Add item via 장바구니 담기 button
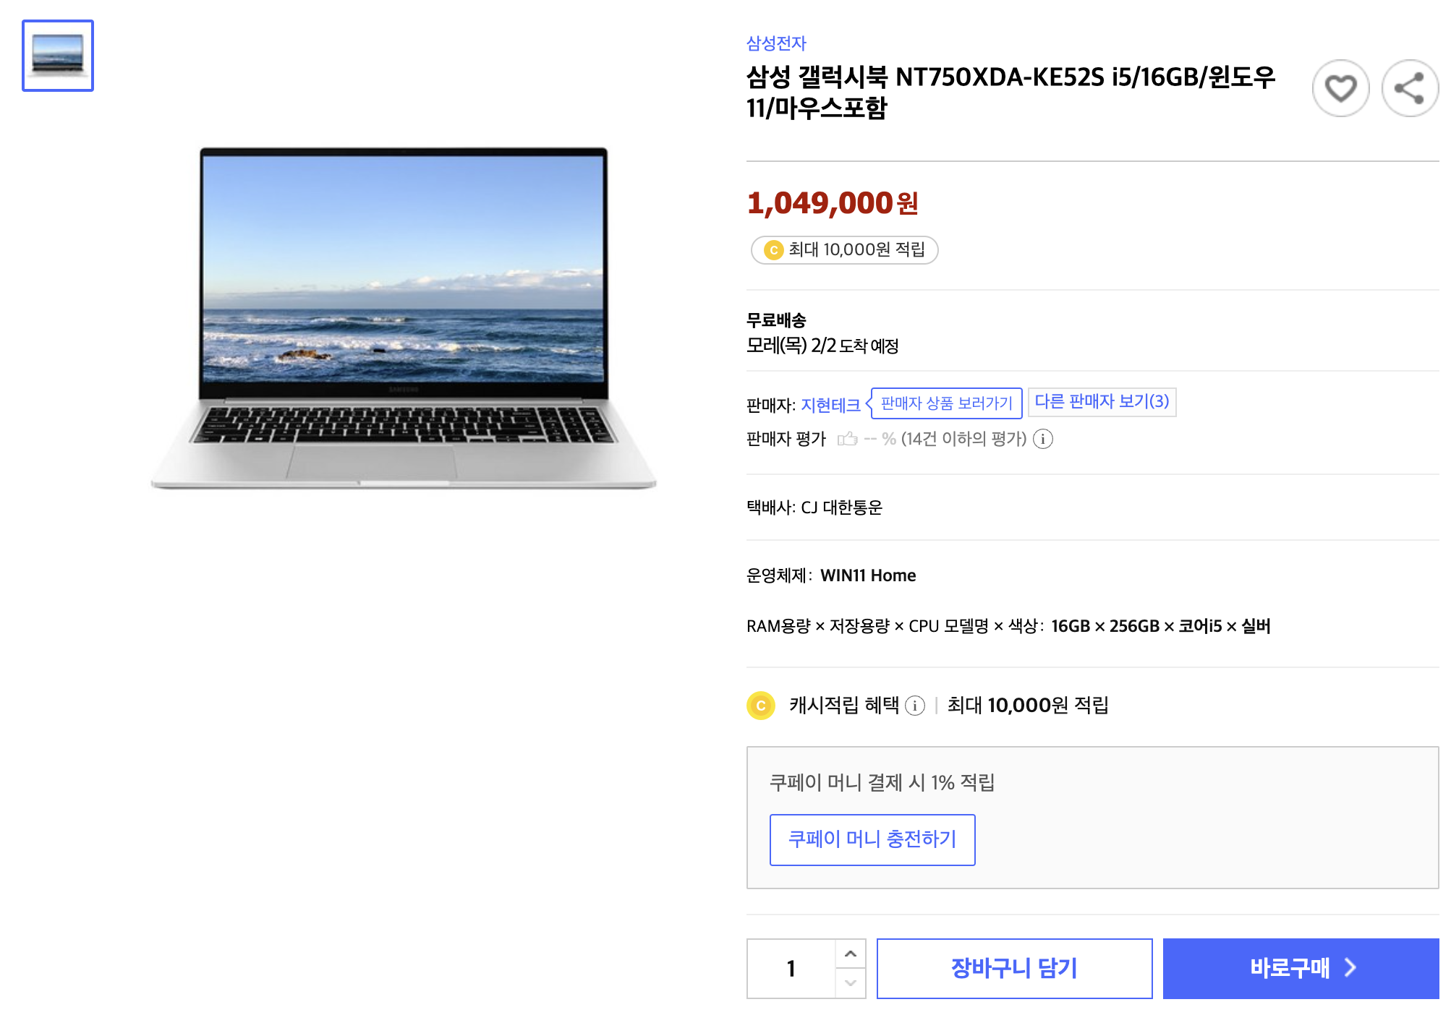This screenshot has width=1451, height=1015. tap(1014, 969)
